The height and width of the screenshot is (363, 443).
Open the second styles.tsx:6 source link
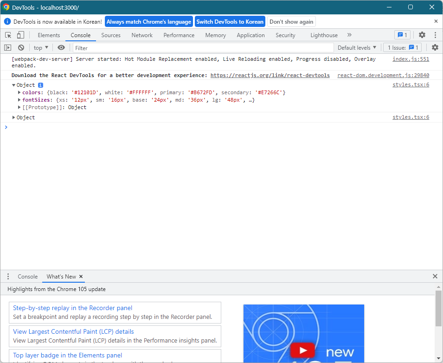pyautogui.click(x=411, y=117)
